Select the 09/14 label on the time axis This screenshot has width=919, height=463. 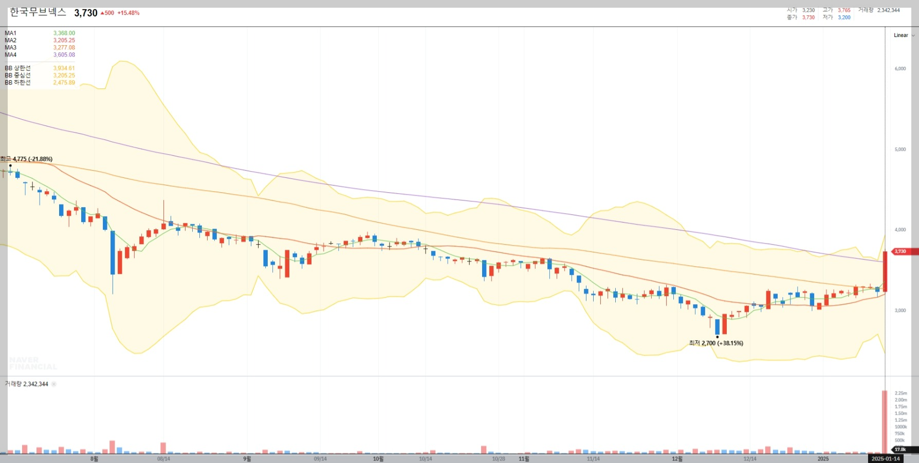[320, 458]
